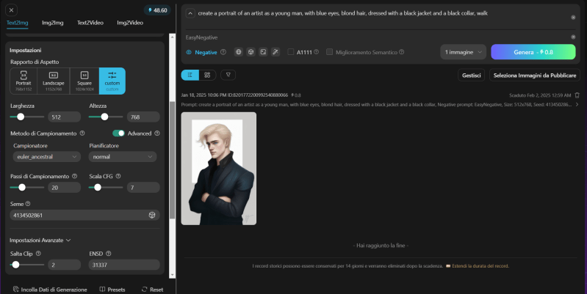Check the Miglioramento Semantico box

(330, 52)
